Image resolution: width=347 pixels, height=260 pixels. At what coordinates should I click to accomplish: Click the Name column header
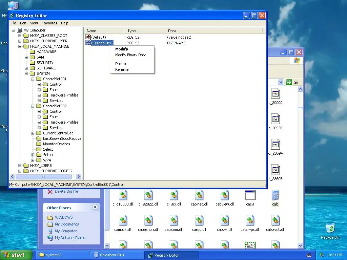tap(104, 31)
